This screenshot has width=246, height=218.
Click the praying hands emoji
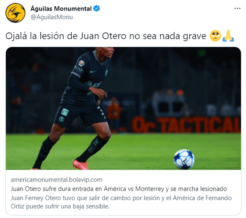click(x=228, y=36)
